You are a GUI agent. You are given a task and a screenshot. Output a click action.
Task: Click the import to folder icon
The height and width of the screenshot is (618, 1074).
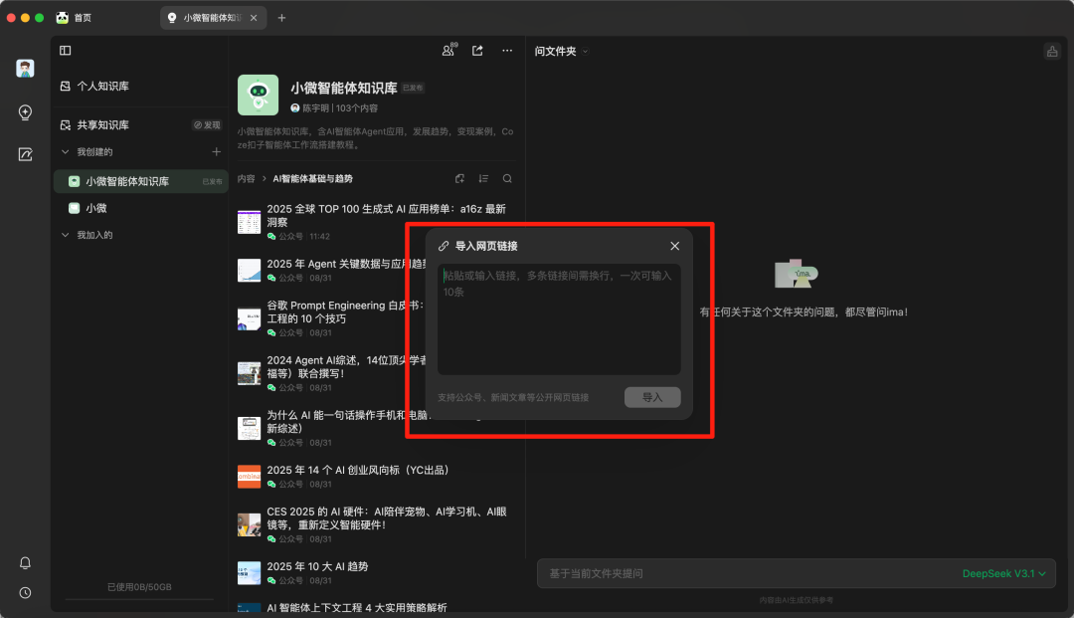[x=459, y=178]
